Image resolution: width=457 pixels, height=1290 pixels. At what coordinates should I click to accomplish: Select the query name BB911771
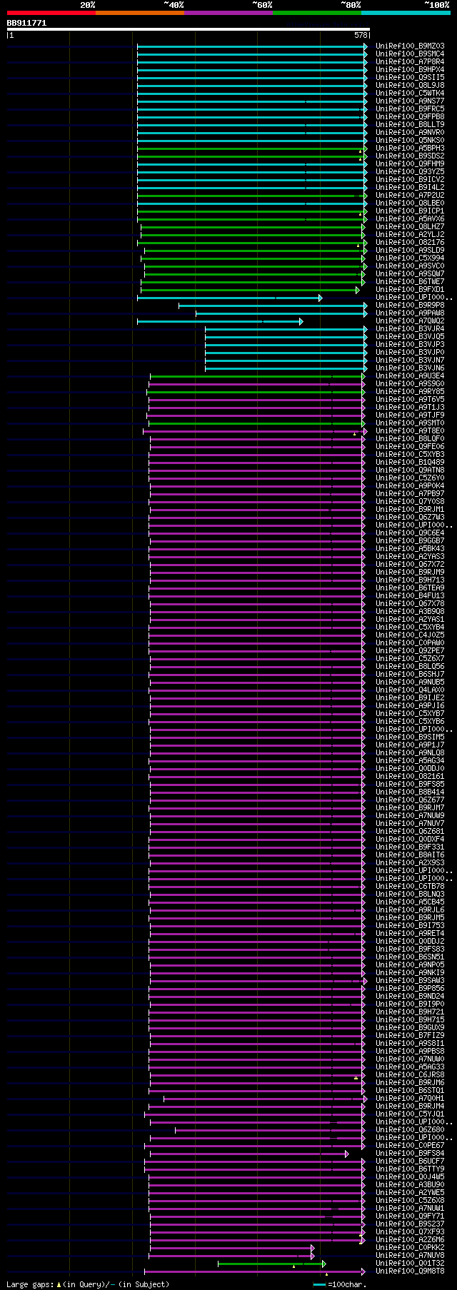(26, 23)
